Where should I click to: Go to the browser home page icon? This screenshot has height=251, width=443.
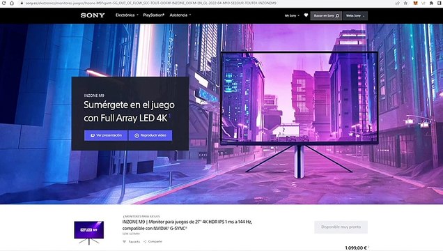pos(12,3)
